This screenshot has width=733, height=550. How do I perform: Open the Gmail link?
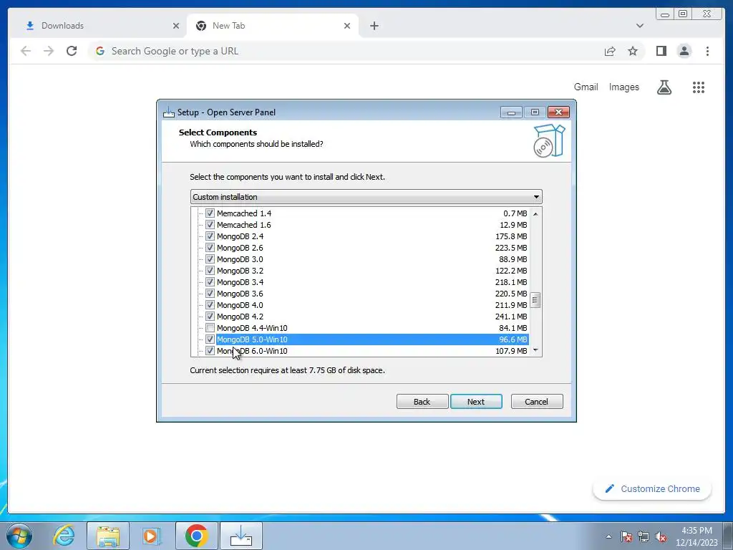point(586,87)
